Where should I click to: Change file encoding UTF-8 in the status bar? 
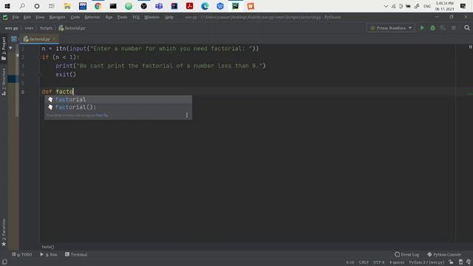pyautogui.click(x=379, y=262)
